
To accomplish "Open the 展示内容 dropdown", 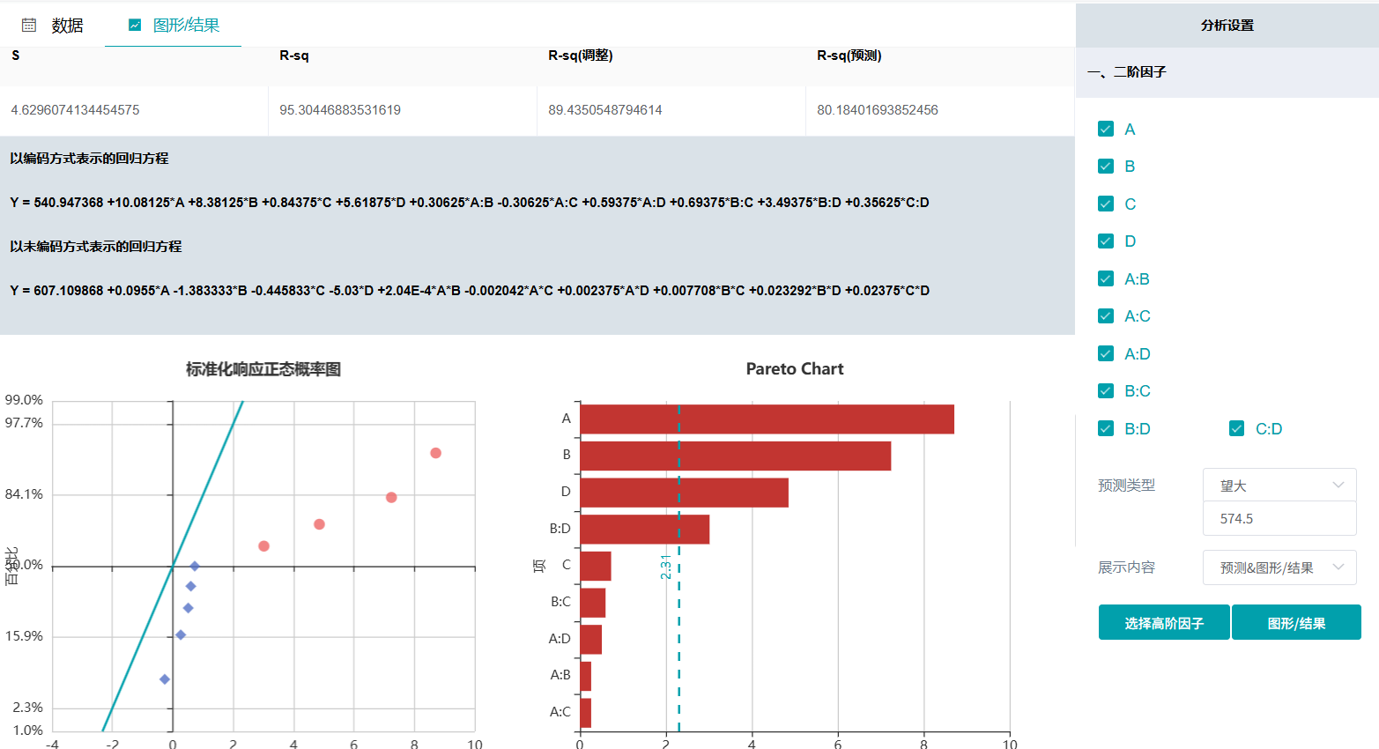I will (x=1279, y=567).
